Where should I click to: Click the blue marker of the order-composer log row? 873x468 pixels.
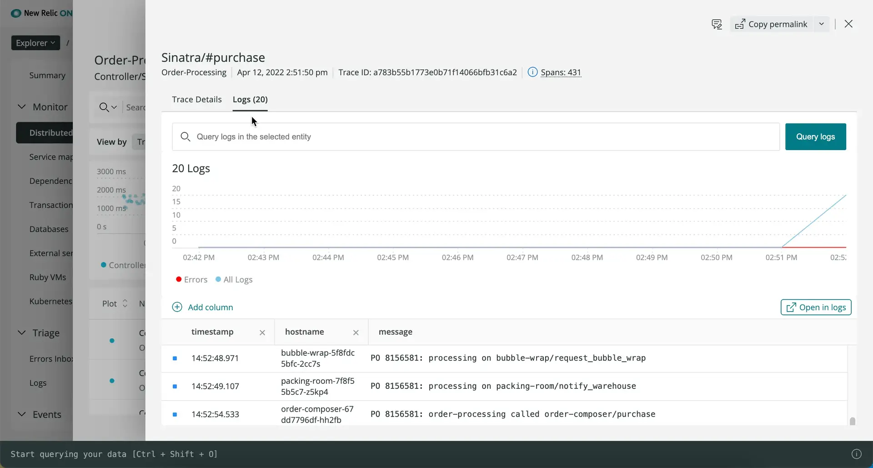(175, 415)
